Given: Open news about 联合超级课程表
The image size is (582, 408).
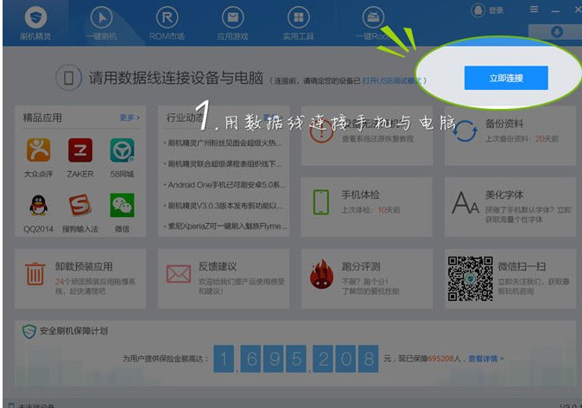Looking at the screenshot, I should (224, 163).
